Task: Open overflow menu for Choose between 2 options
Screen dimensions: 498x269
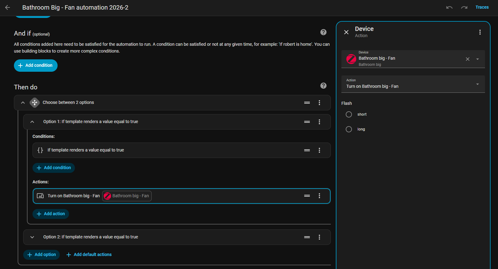Action: tap(319, 103)
